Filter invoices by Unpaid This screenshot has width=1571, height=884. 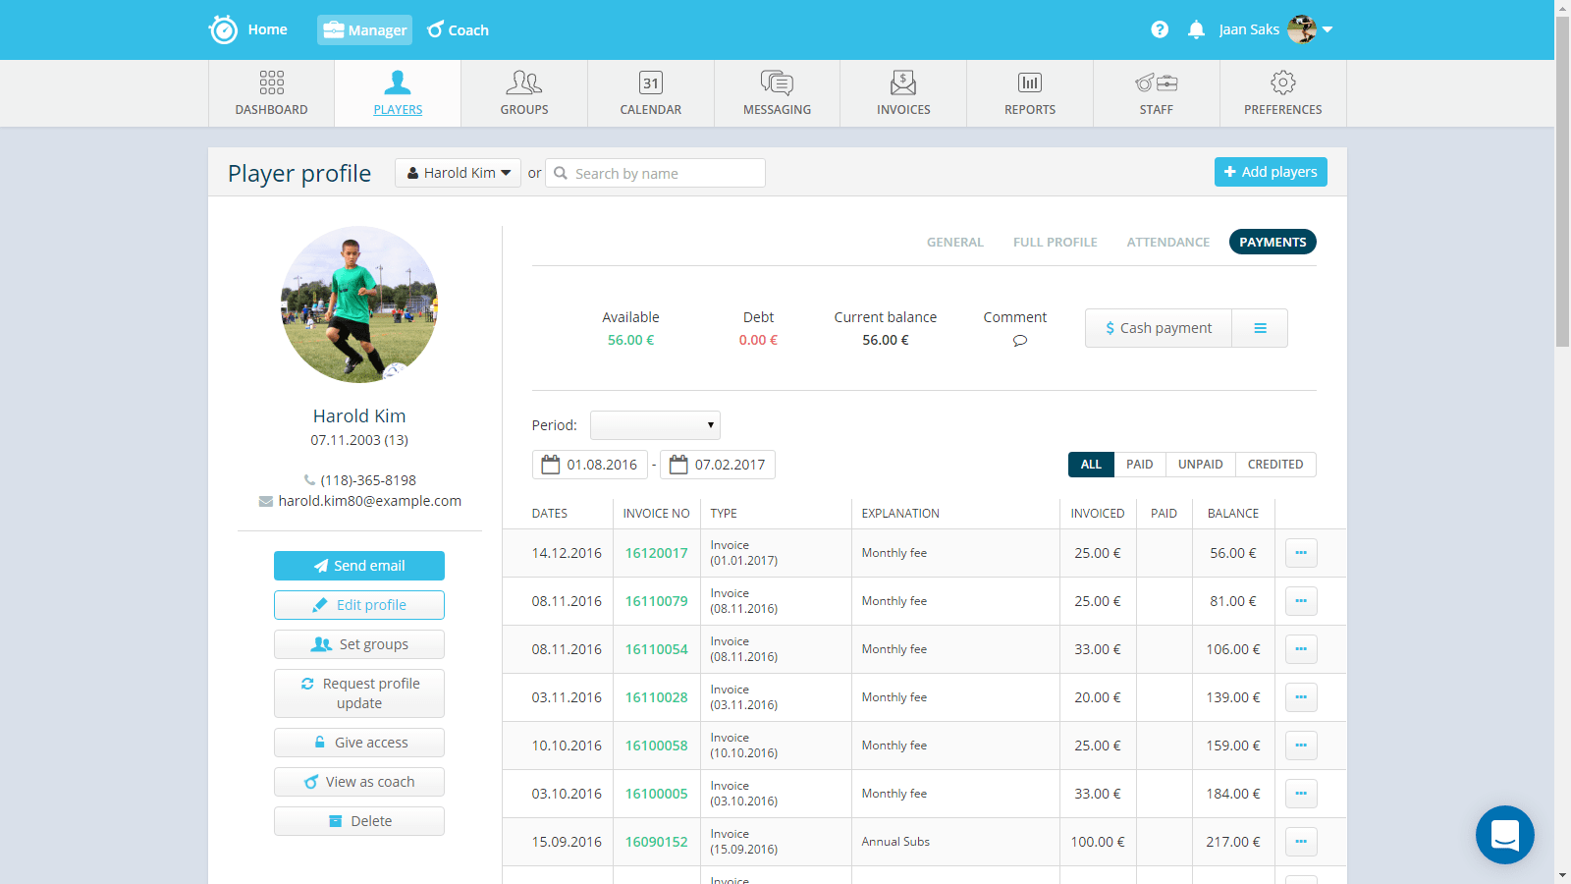click(x=1200, y=465)
